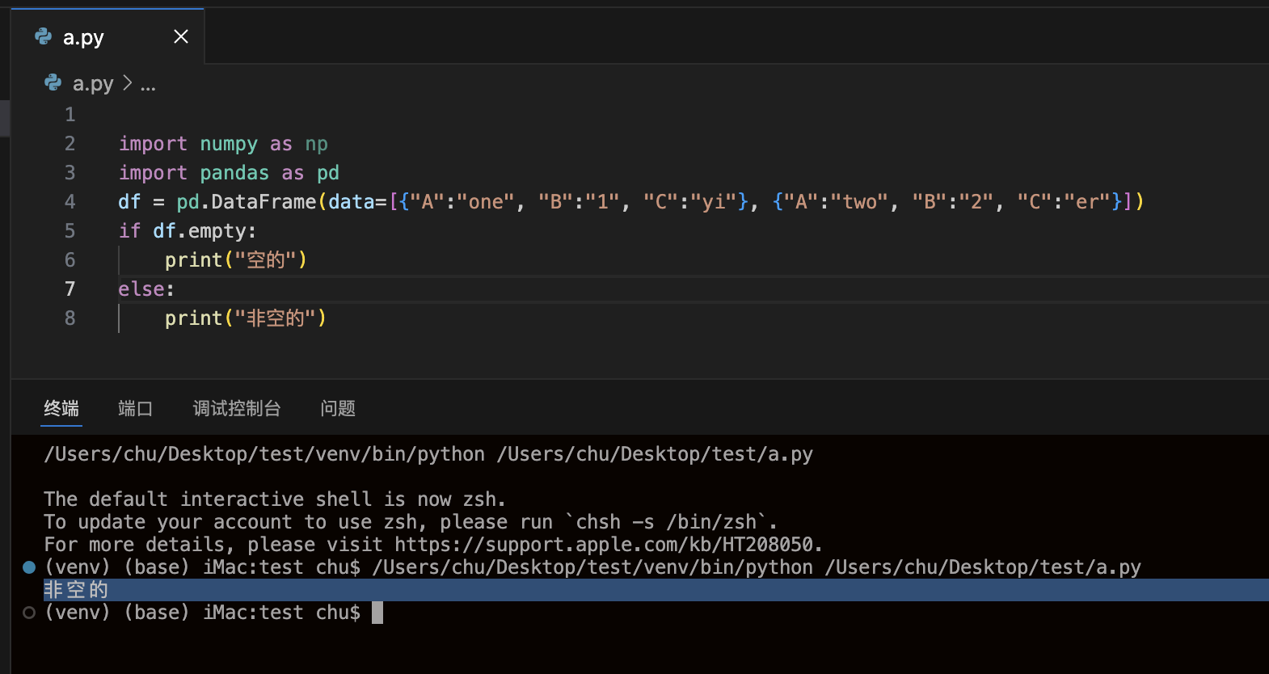Screen dimensions: 1269x674
Task: Switch to the 终端 panel tab
Action: [61, 408]
